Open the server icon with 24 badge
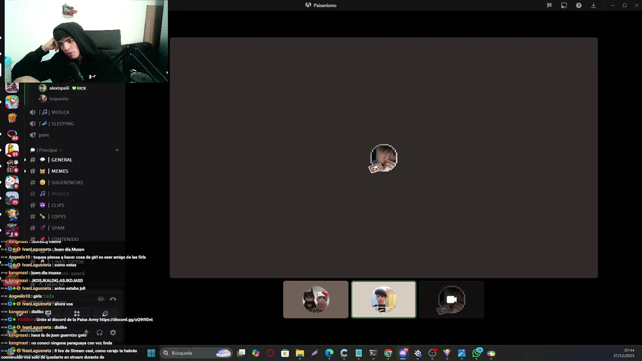 (x=12, y=134)
